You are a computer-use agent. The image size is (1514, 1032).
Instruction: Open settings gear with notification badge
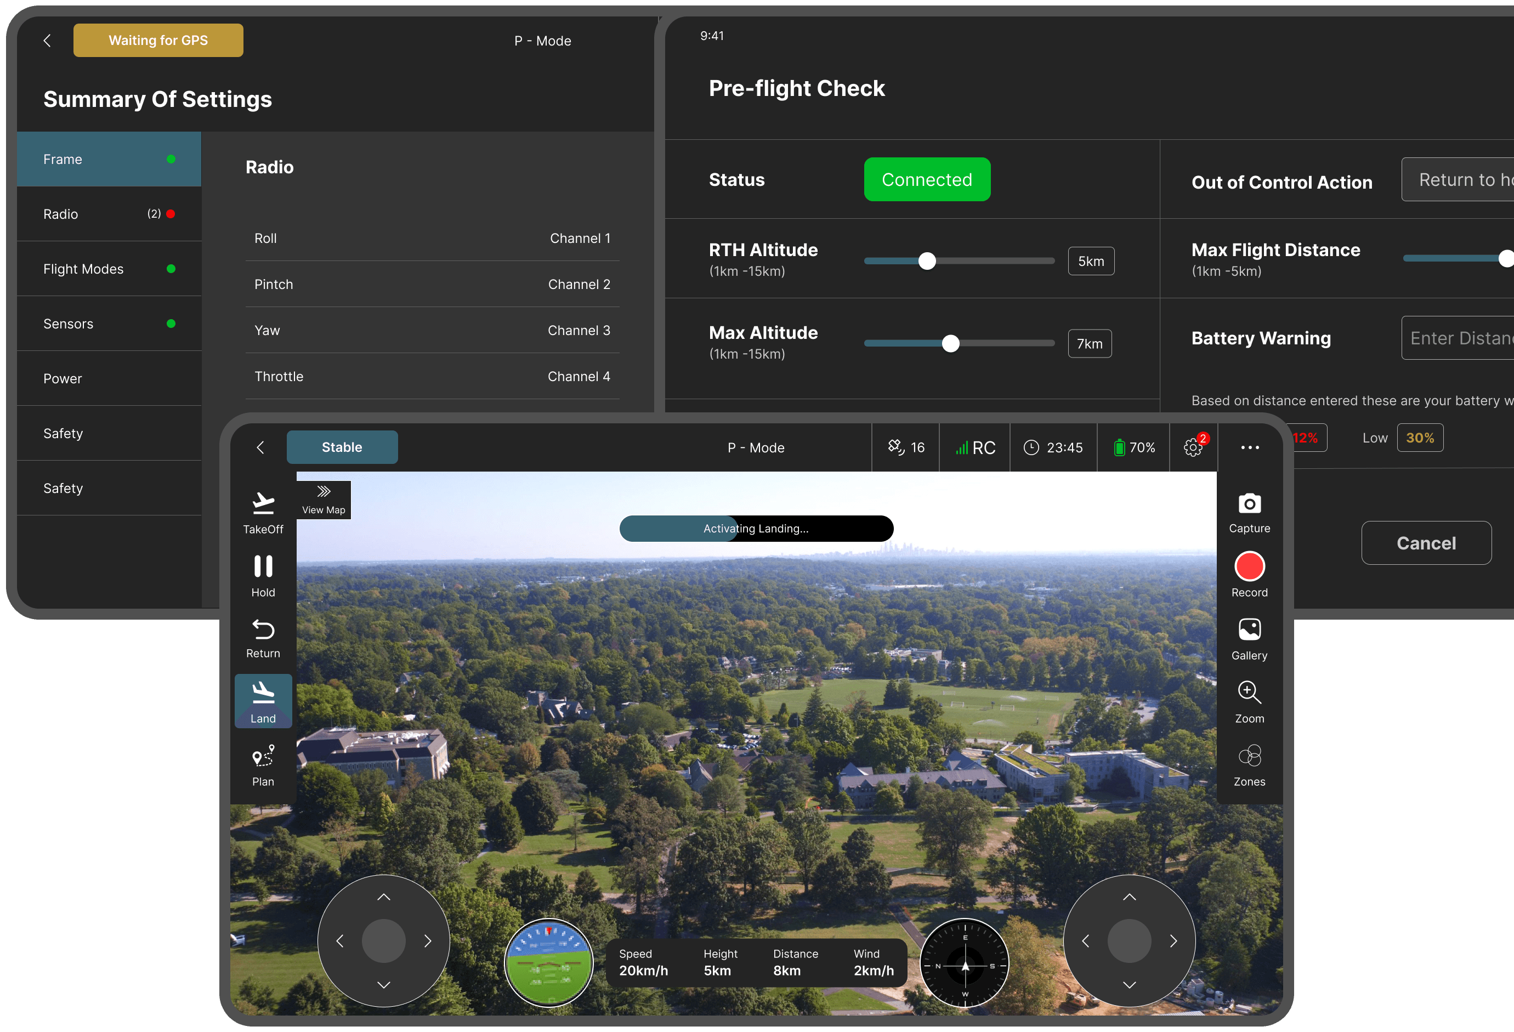pyautogui.click(x=1192, y=447)
